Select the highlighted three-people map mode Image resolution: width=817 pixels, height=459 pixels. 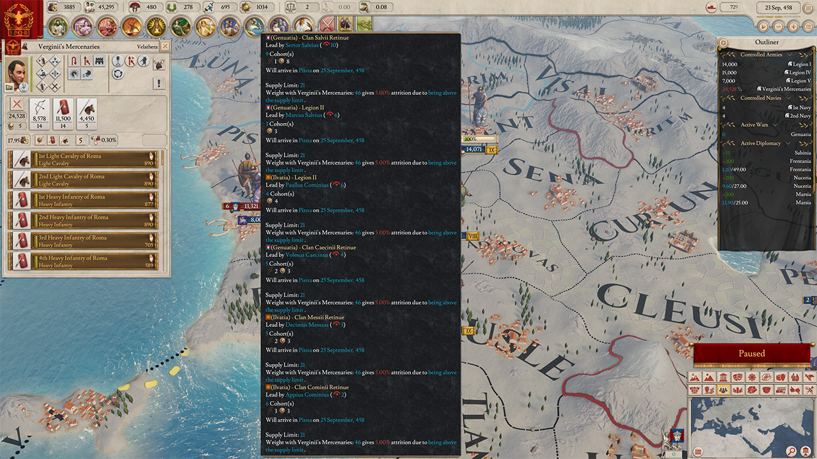coord(723,390)
